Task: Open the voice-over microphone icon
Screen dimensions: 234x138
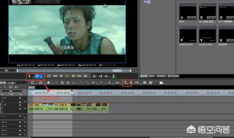Action: pos(131,83)
